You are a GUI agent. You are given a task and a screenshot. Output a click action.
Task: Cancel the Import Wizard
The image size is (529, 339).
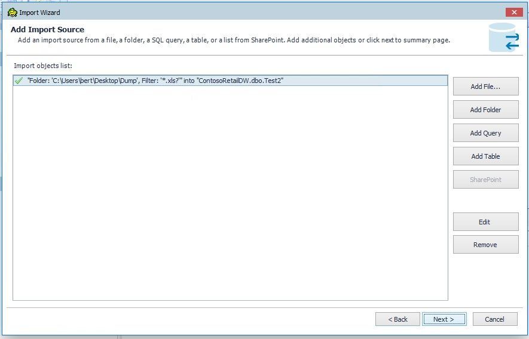[494, 319]
